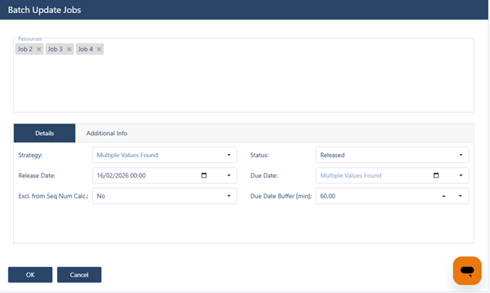Click the Cancel button
490x293 pixels.
(79, 275)
